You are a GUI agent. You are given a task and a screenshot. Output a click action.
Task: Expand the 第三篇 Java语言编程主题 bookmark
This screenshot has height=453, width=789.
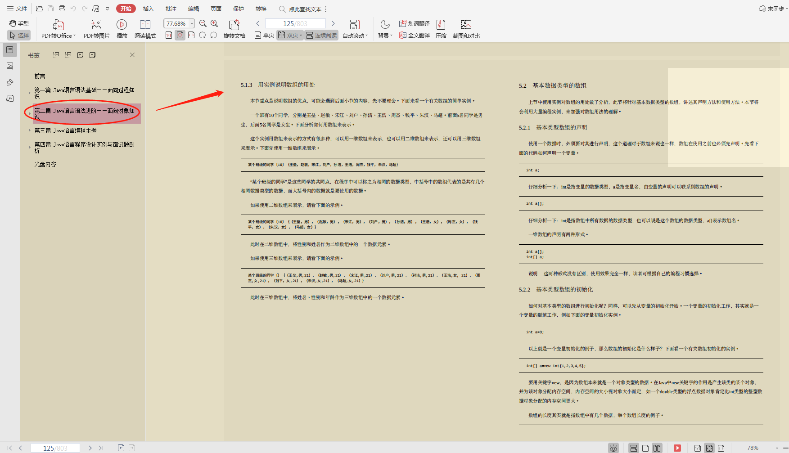30,130
